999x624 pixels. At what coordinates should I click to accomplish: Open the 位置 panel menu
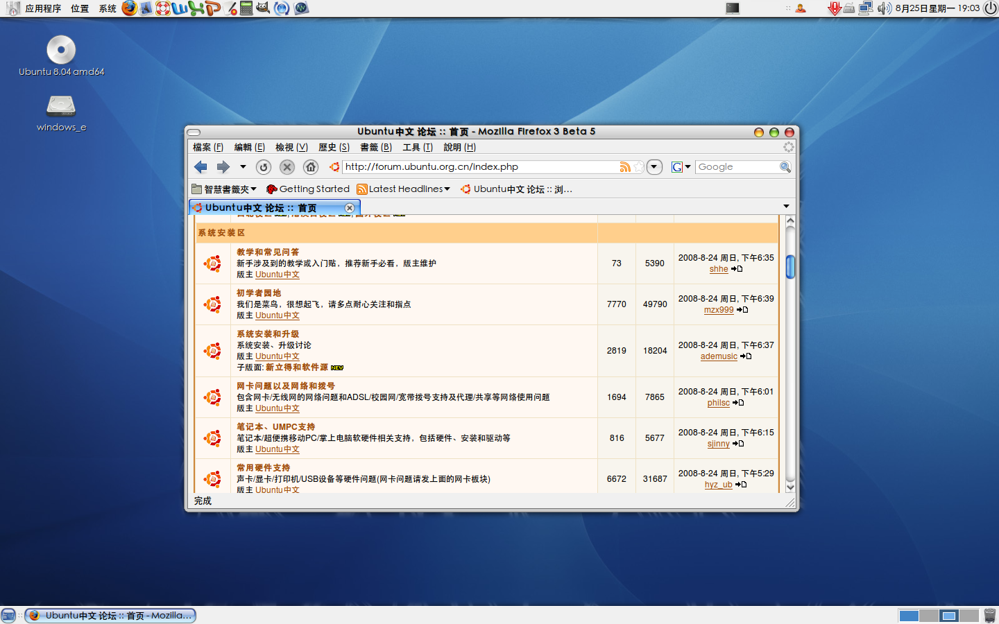[80, 8]
